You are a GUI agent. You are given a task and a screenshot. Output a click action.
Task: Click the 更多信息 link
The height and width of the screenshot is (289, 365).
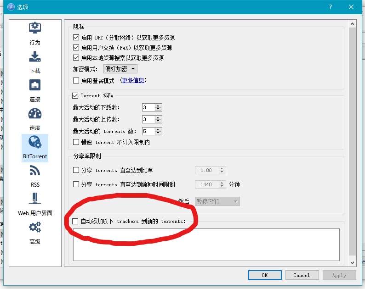[133, 80]
